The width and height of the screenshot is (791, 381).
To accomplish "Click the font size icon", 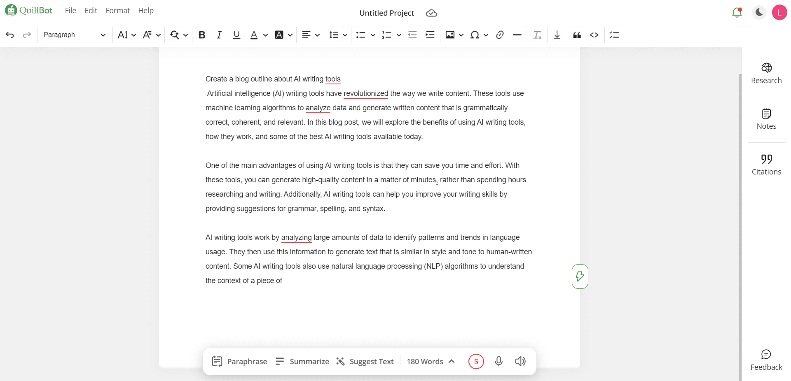I will coord(122,35).
